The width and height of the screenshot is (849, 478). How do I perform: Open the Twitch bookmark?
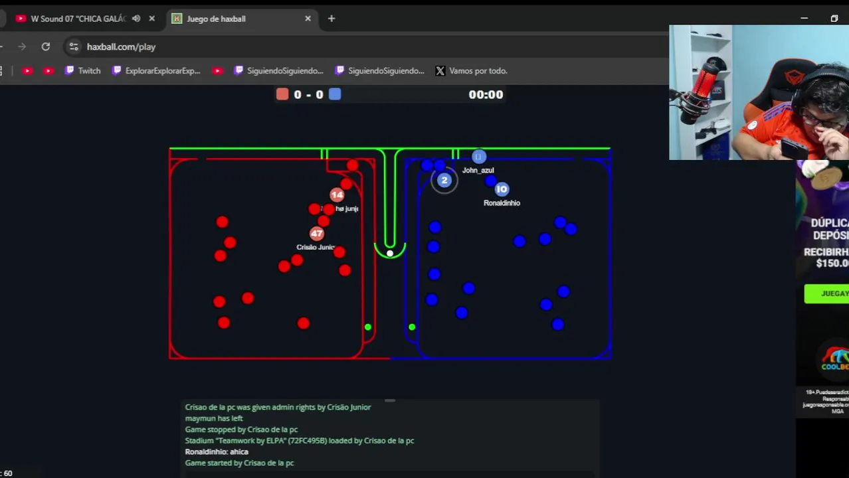(x=82, y=70)
